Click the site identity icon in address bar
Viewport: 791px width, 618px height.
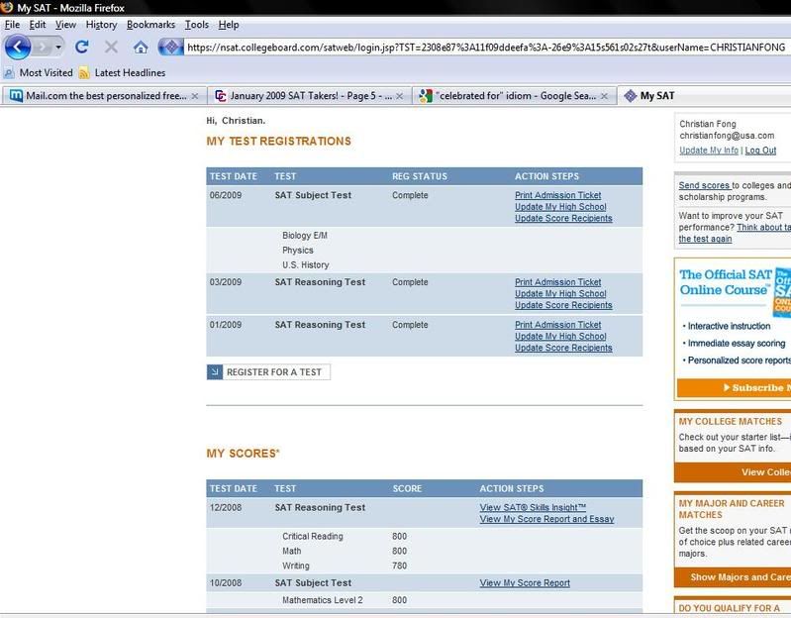point(170,47)
